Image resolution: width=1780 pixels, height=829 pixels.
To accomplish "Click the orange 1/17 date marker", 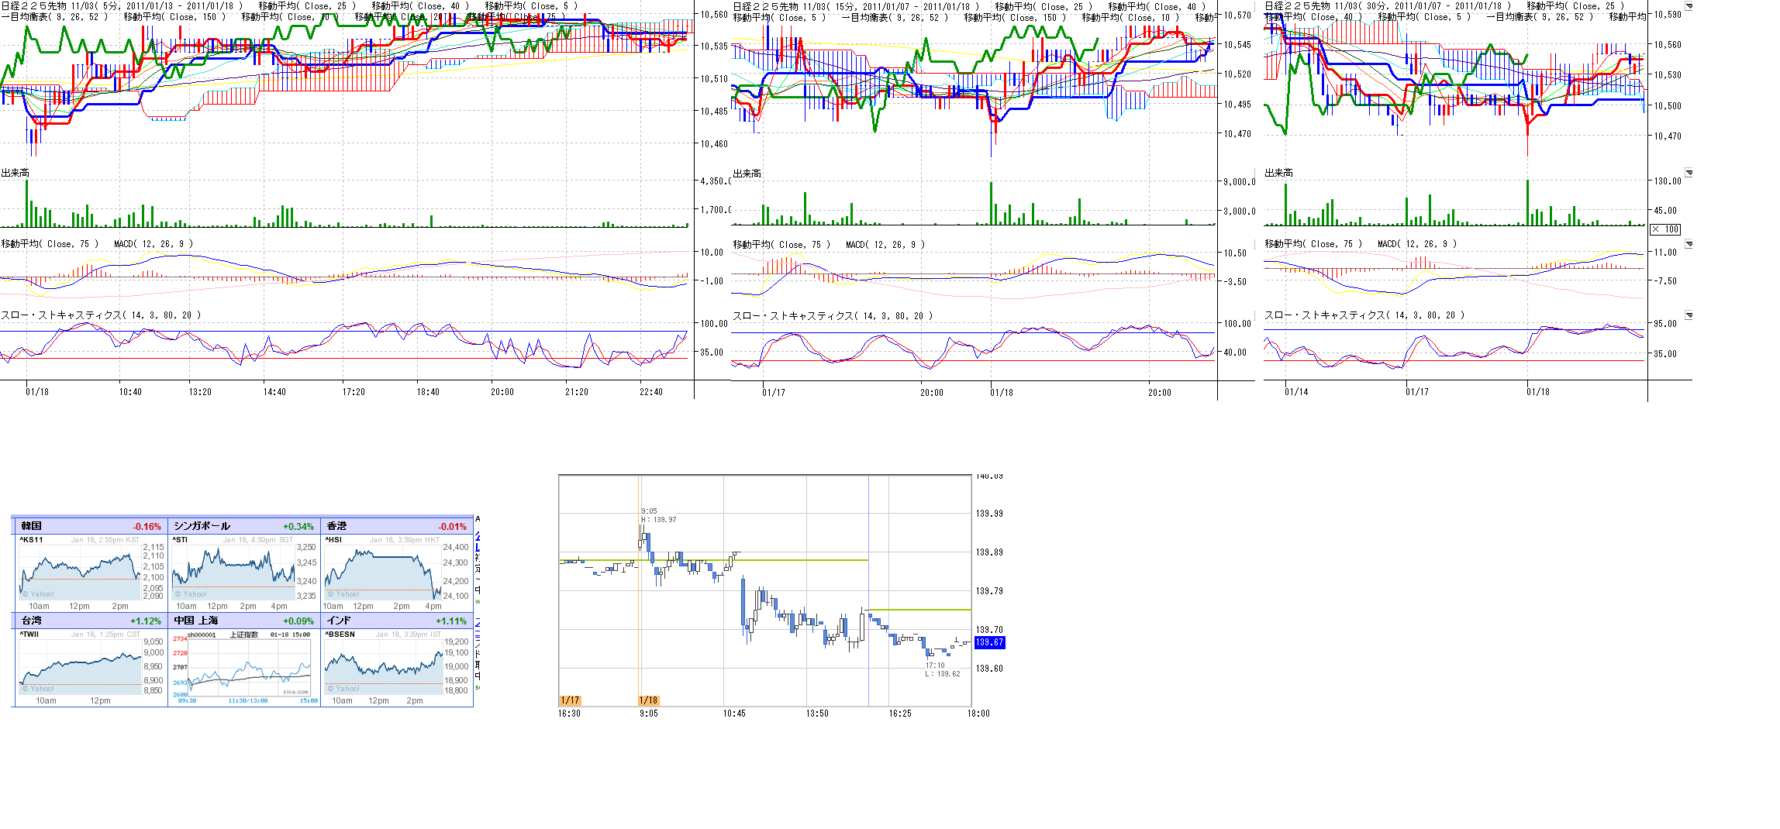I will tap(570, 700).
